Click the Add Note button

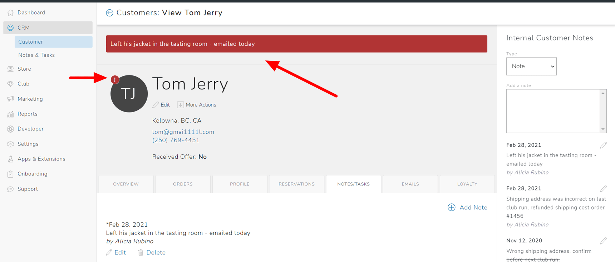pyautogui.click(x=468, y=207)
